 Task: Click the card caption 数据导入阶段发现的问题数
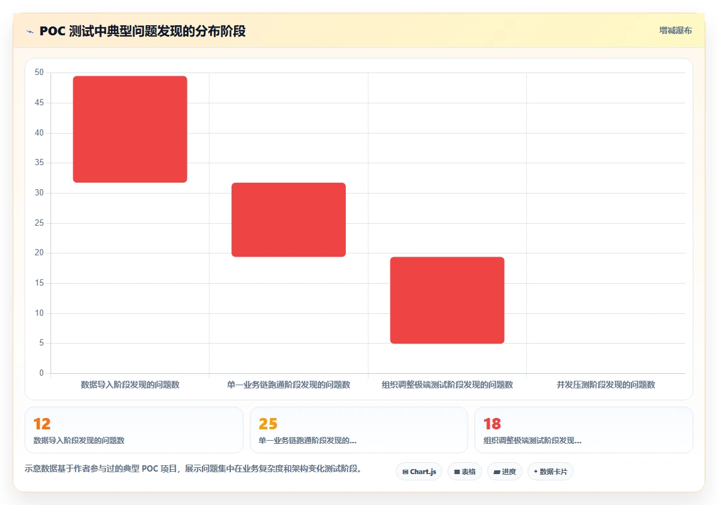pos(79,441)
